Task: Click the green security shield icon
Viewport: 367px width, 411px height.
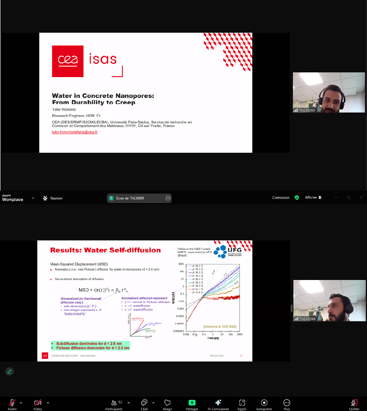Action: [297, 198]
